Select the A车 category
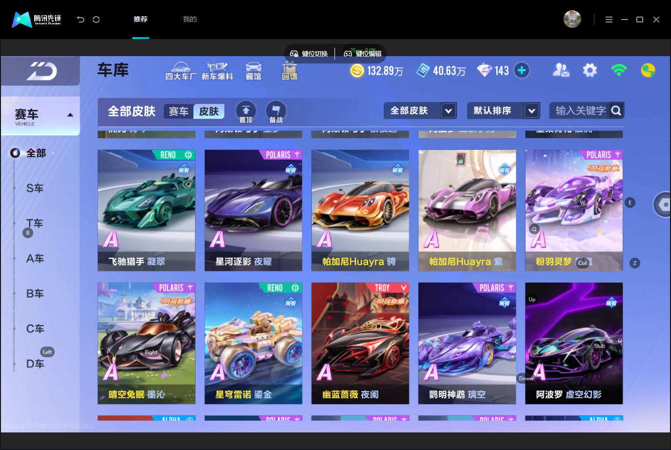Image resolution: width=671 pixels, height=450 pixels. point(35,259)
